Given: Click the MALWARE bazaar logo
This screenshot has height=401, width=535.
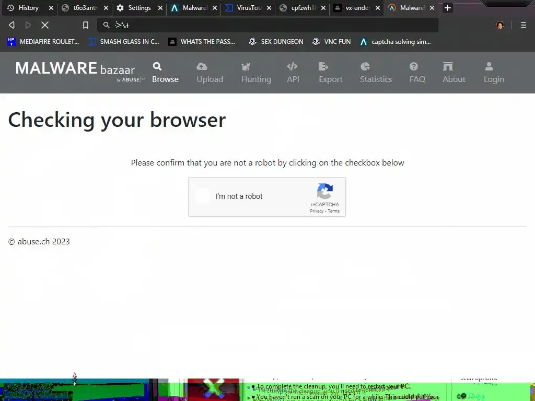Looking at the screenshot, I should [x=80, y=72].
